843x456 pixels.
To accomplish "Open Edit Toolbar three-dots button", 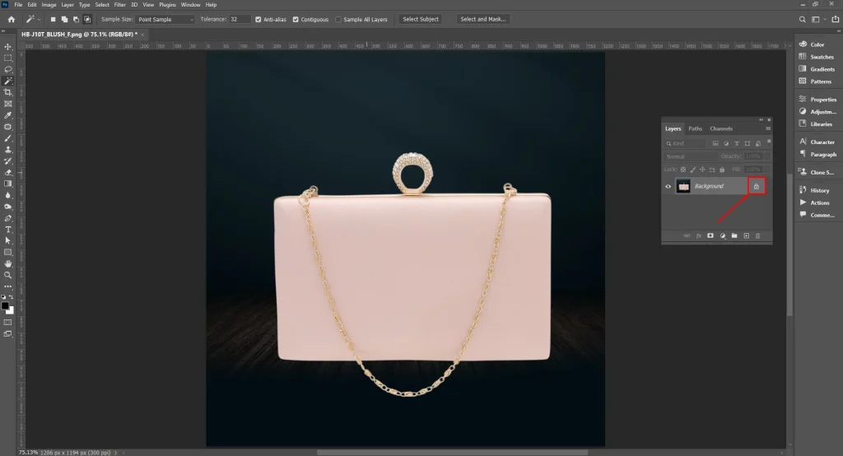I will point(8,286).
